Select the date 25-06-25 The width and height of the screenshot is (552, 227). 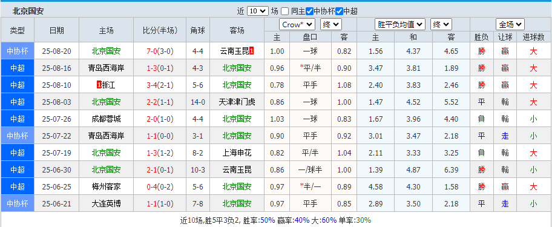click(x=56, y=186)
